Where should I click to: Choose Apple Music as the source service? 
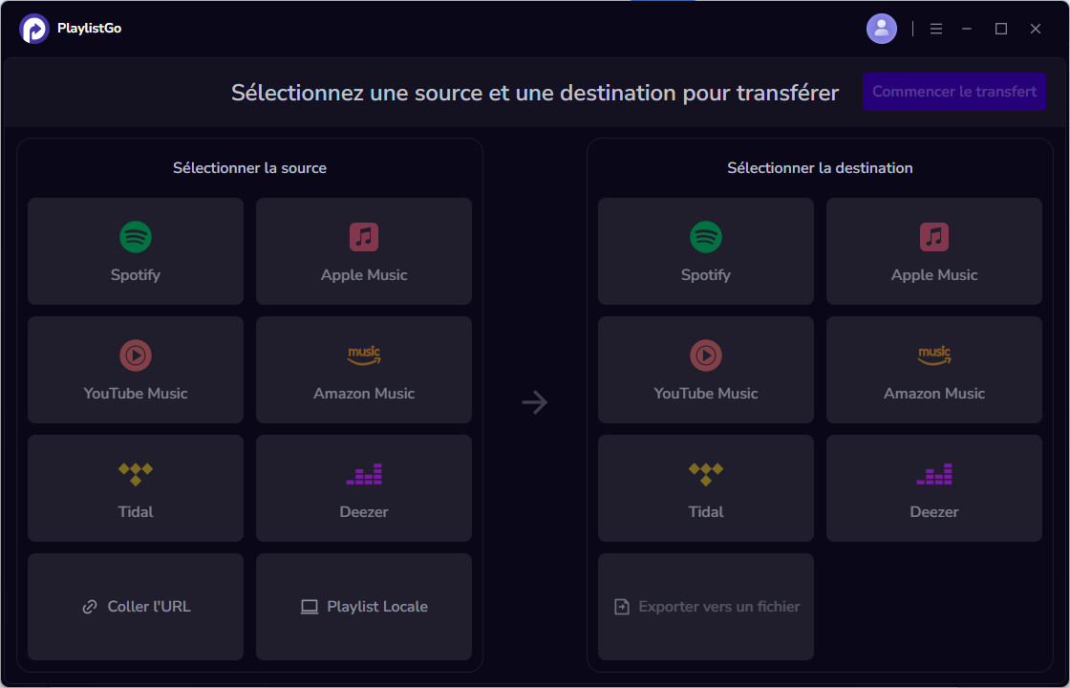click(363, 251)
